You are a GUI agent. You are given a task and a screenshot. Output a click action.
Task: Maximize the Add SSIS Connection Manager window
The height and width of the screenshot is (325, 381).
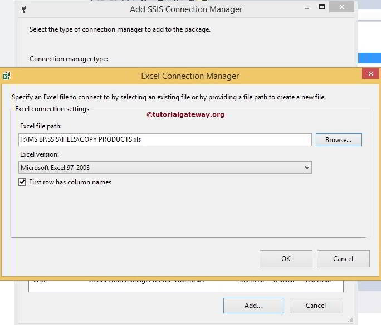pos(322,7)
